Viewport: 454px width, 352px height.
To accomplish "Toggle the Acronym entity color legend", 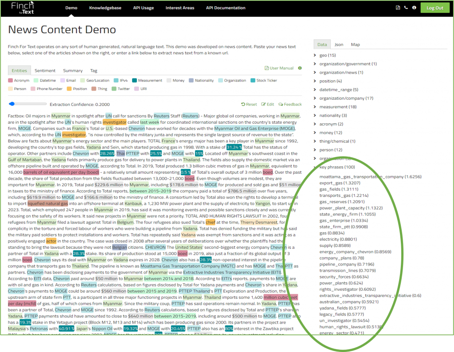I will [x=11, y=81].
